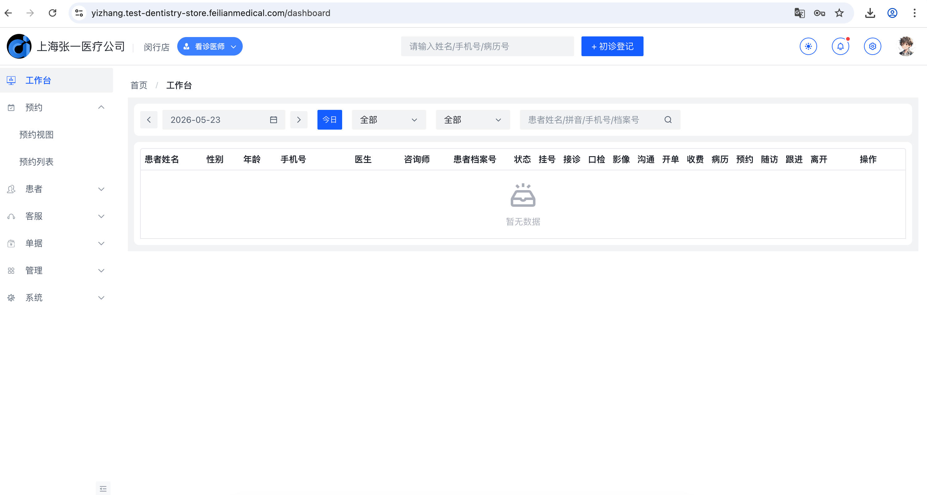Expand the 患者 menu
Image resolution: width=927 pixels, height=495 pixels.
pos(57,189)
